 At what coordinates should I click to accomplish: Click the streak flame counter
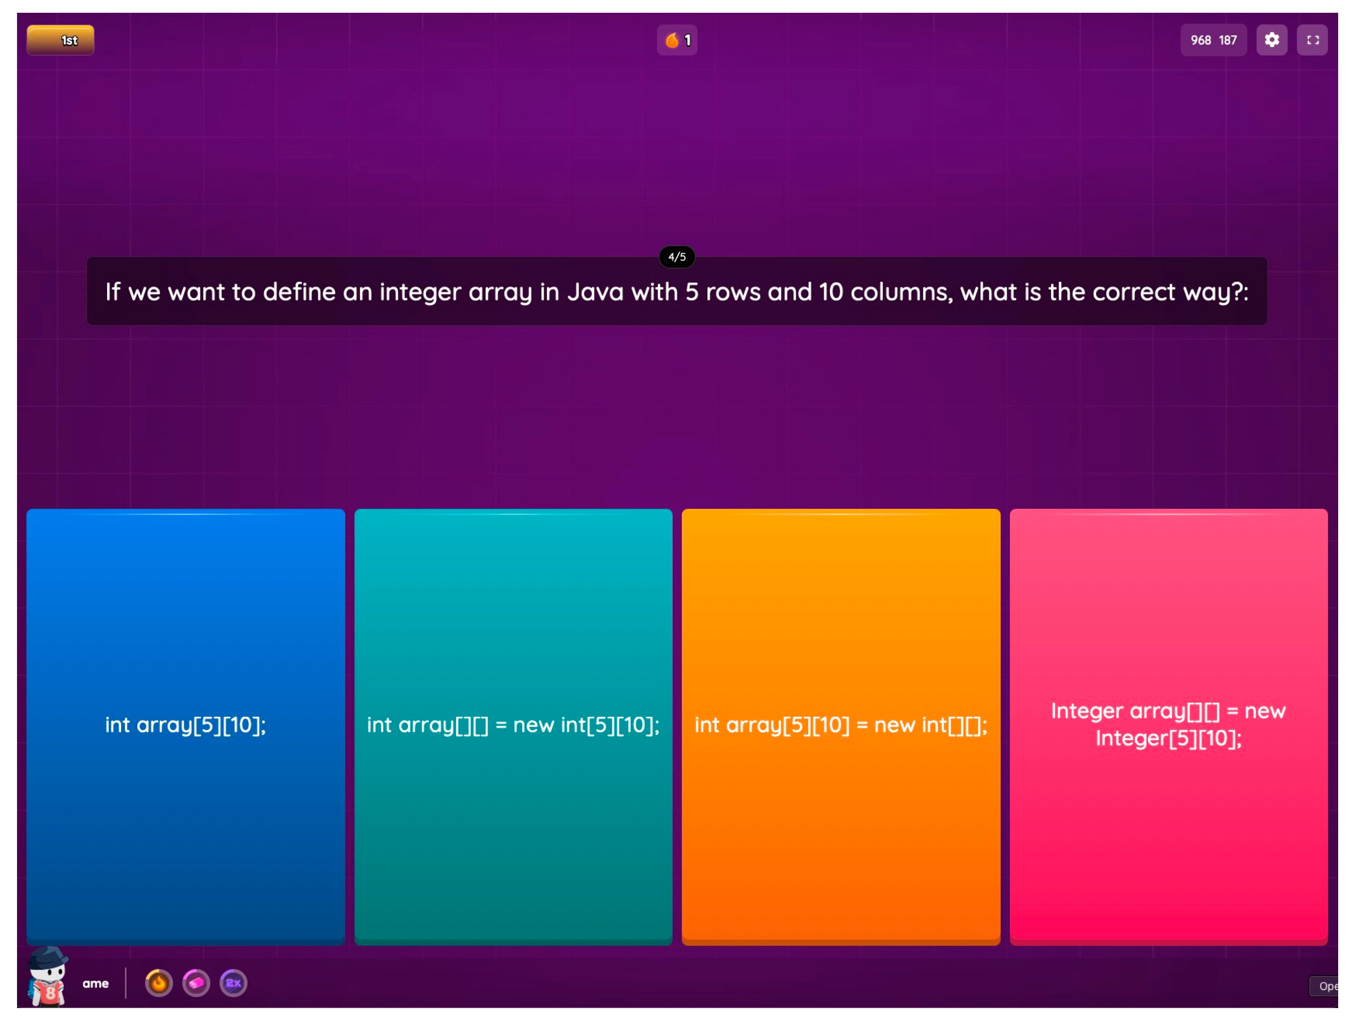click(x=677, y=40)
